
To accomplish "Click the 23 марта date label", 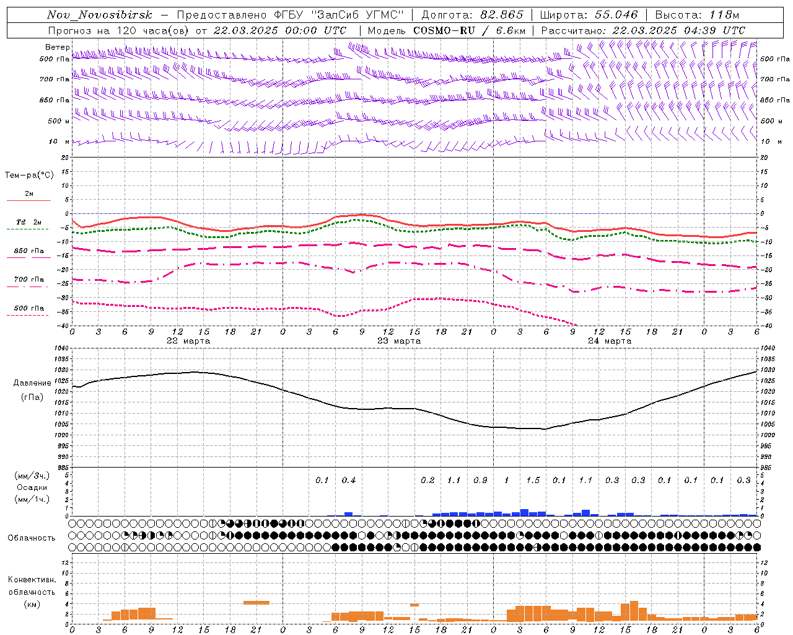I will click(399, 340).
